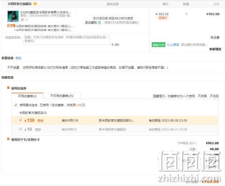This screenshot has height=186, width=225.
Task: Expand the 使用苏宁卡/乐购仕卡 section
Action: (9, 139)
